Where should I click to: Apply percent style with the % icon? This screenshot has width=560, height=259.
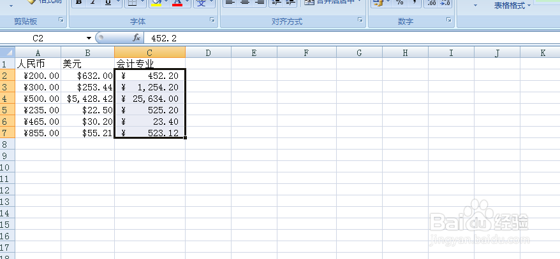pyautogui.click(x=400, y=3)
